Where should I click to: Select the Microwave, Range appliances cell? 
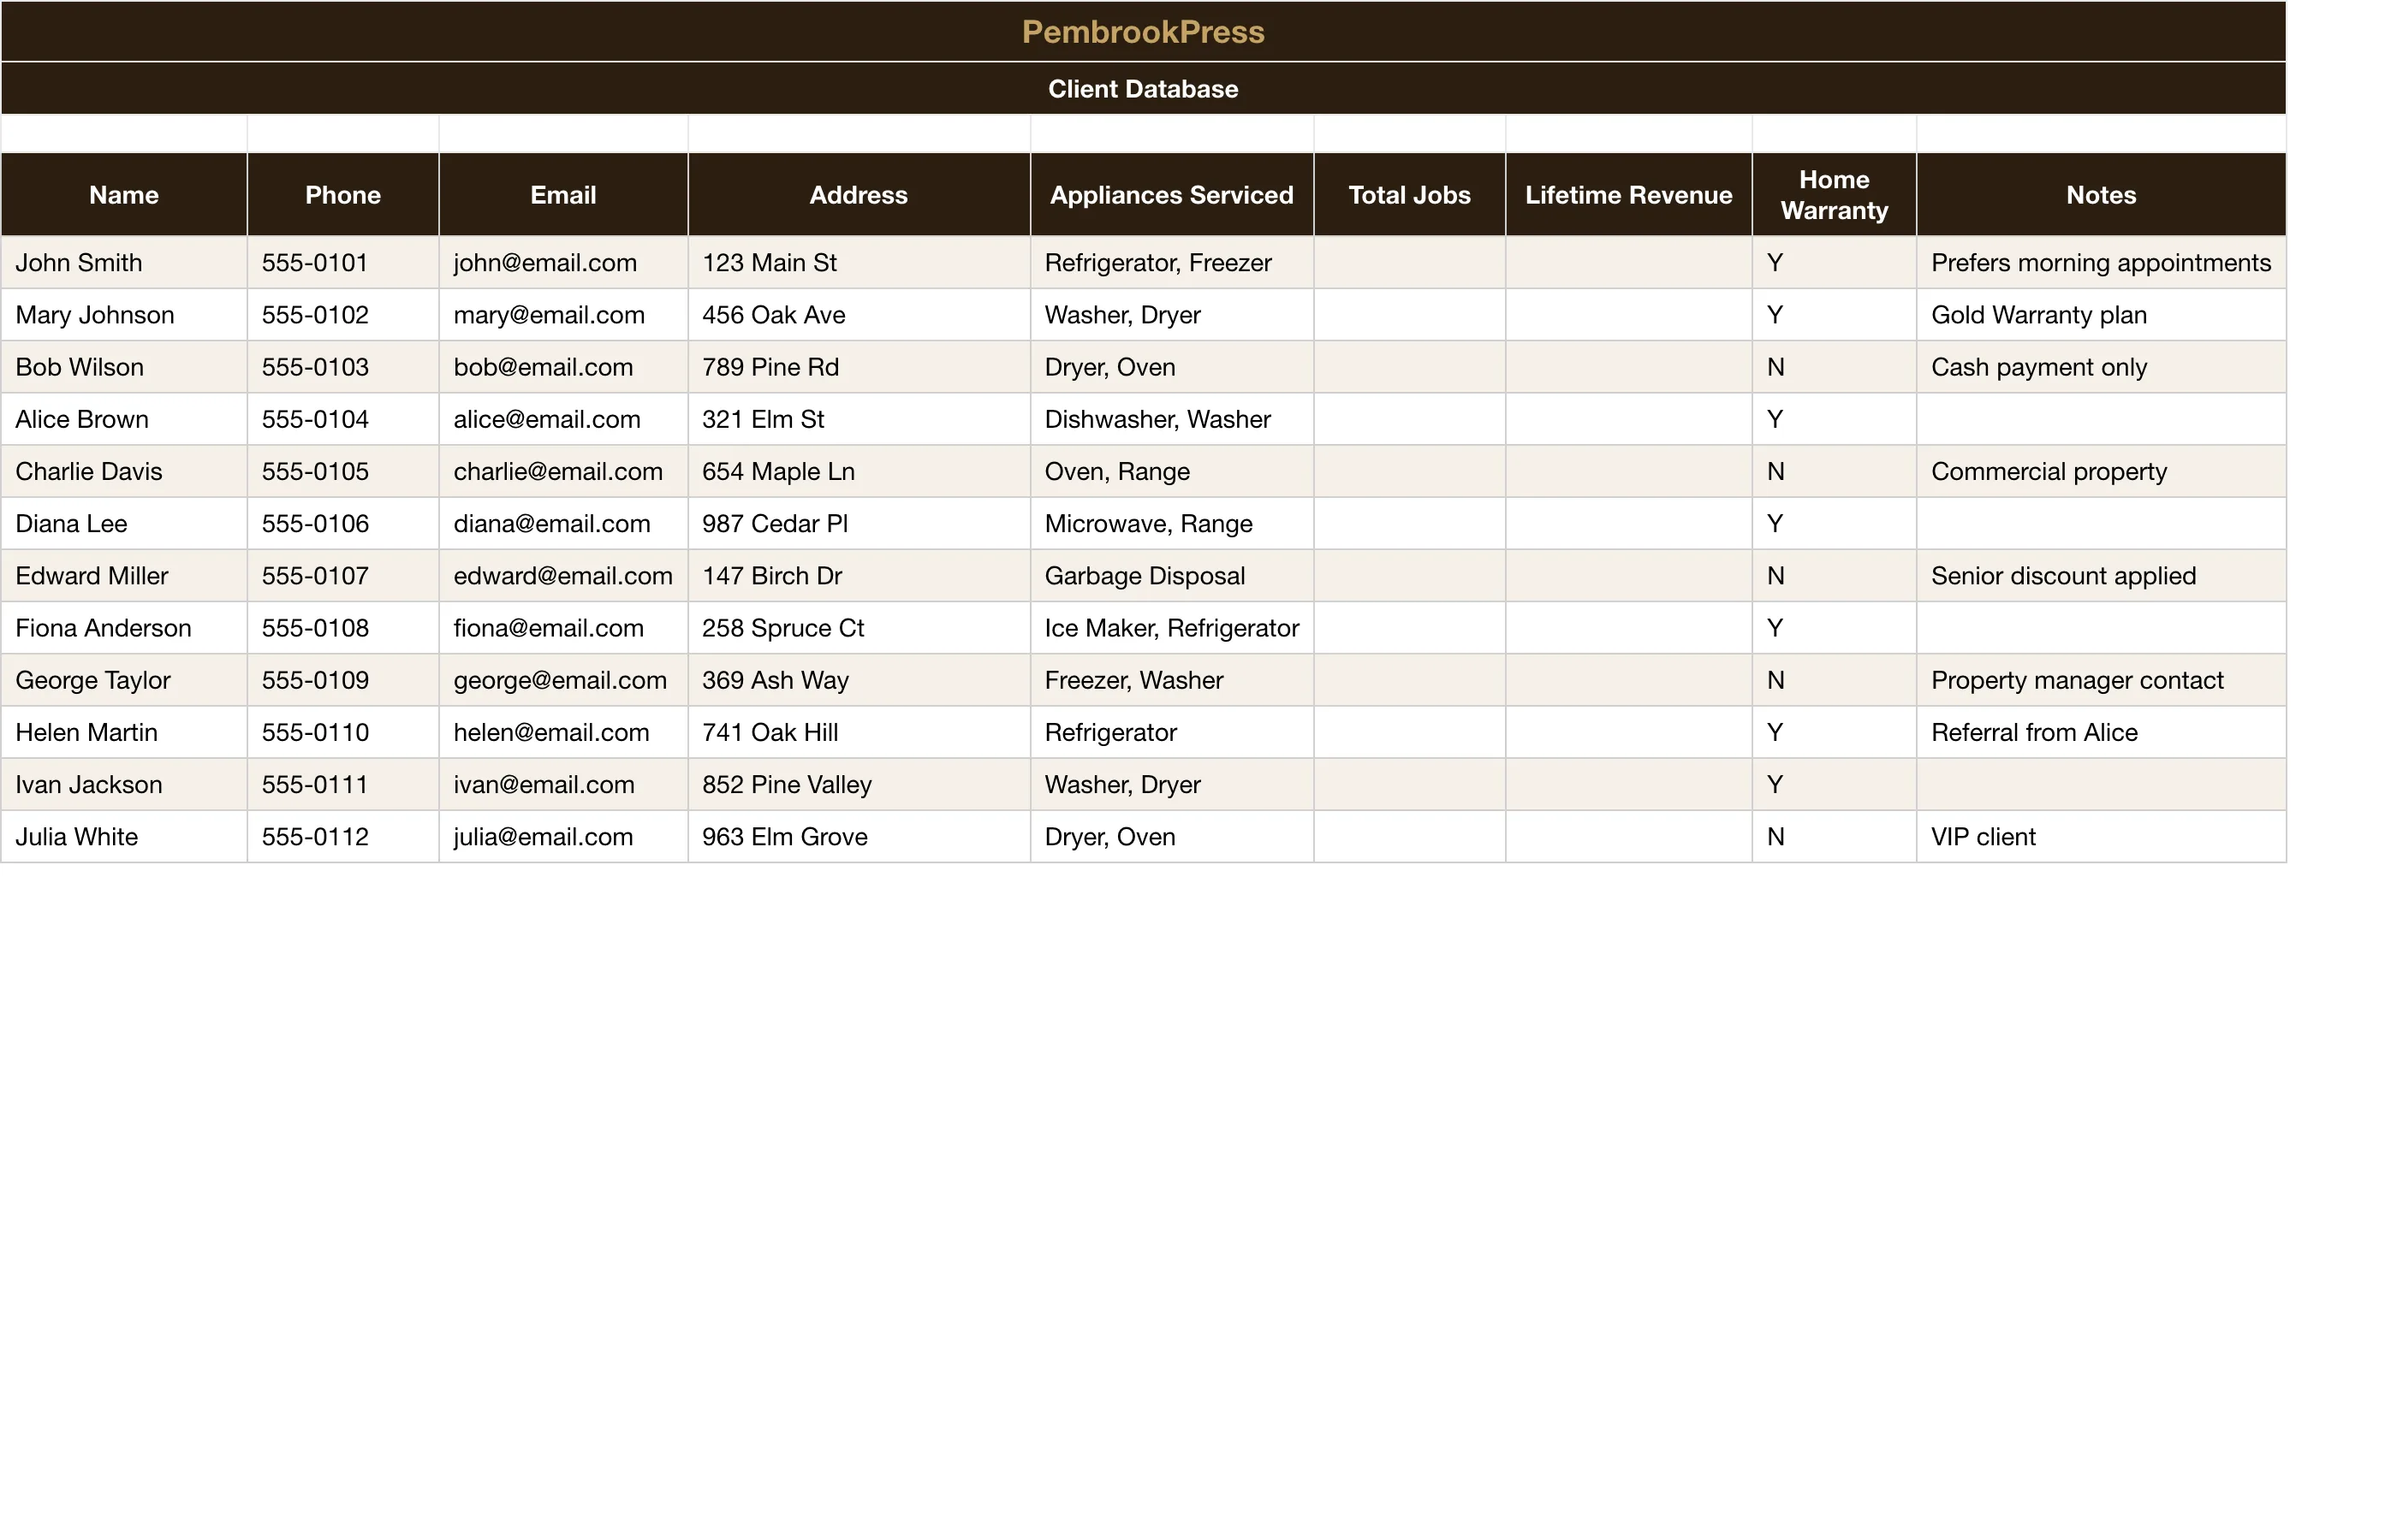[x=1171, y=523]
